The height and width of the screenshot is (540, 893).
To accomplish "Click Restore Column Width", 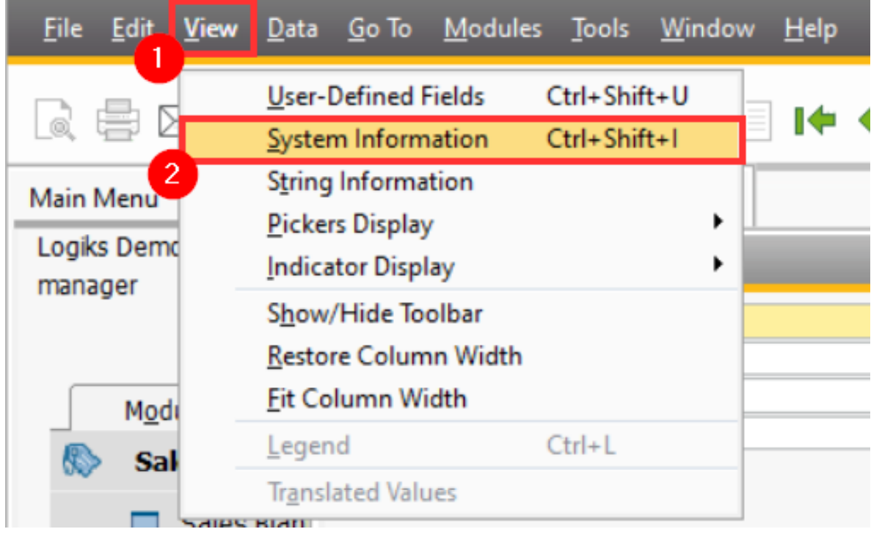I will point(394,357).
